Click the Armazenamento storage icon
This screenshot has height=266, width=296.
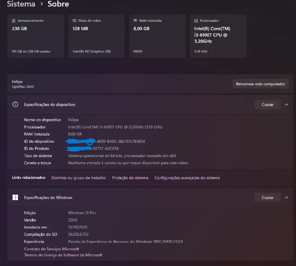(x=14, y=21)
